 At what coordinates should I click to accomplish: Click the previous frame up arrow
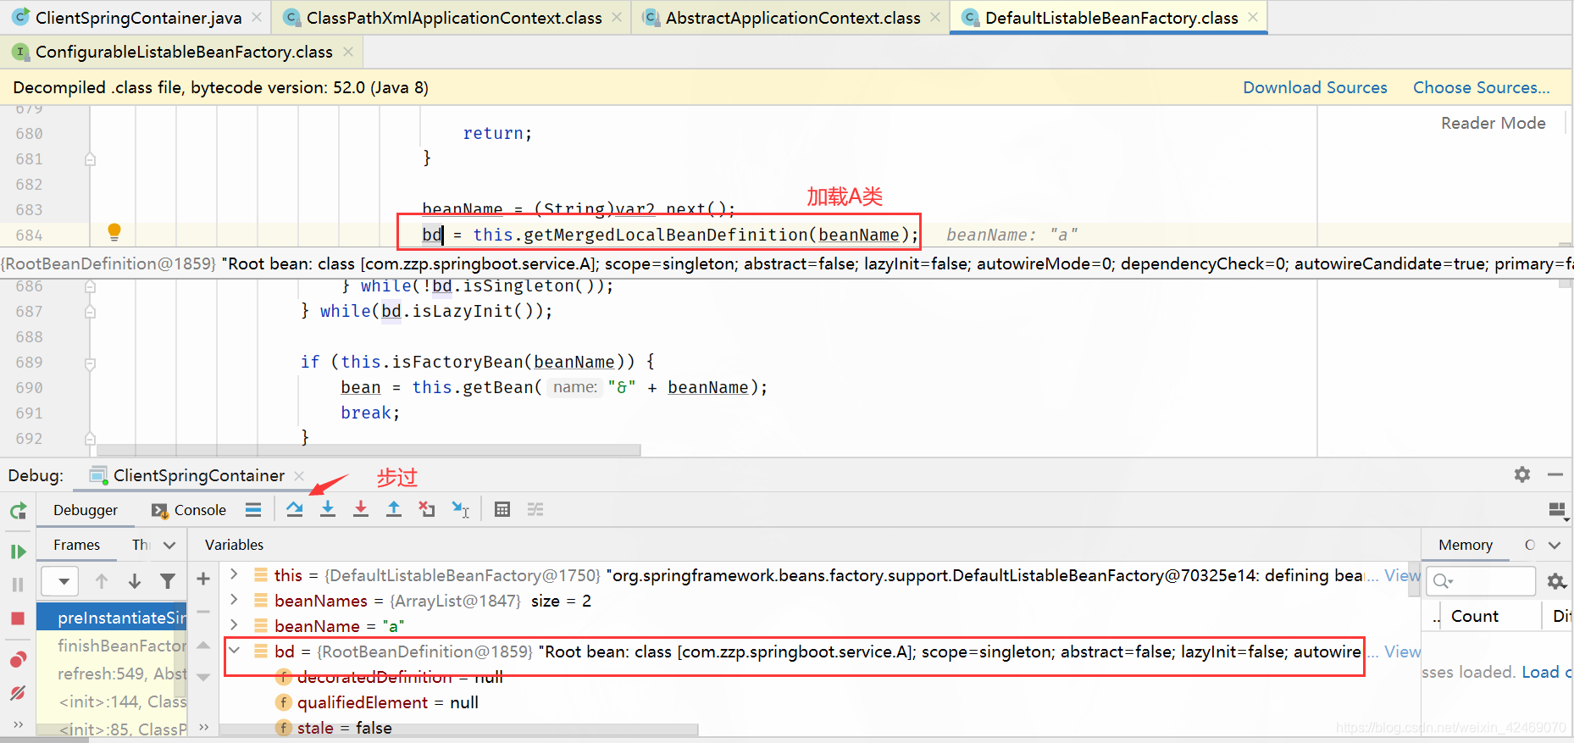point(102,581)
